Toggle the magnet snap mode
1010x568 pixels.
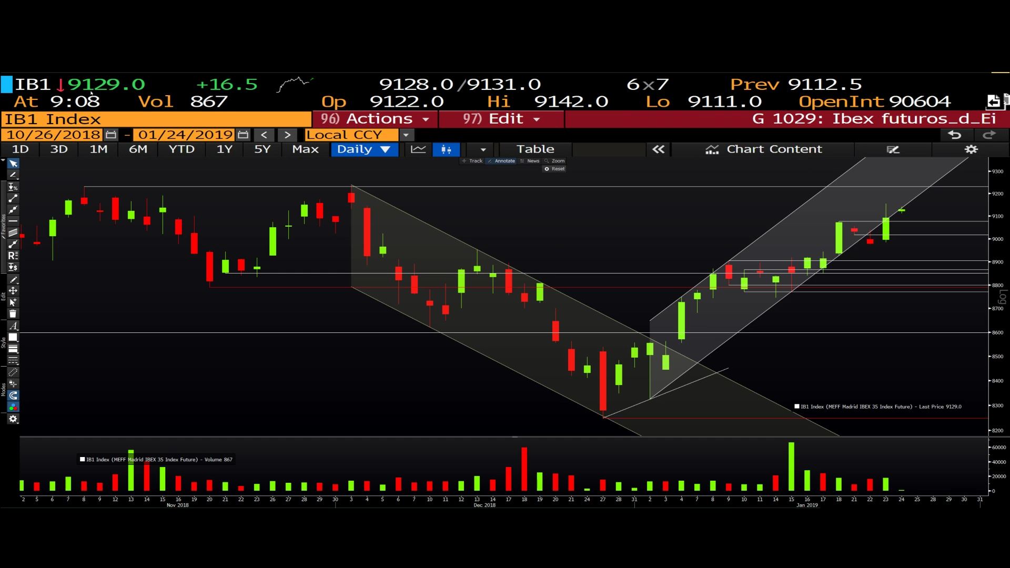[13, 395]
